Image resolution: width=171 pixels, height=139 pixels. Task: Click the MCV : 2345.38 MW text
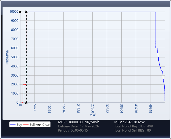click(129, 122)
